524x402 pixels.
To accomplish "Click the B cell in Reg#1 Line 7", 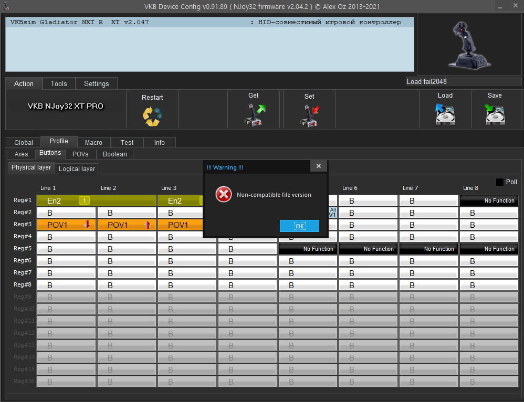I will pyautogui.click(x=429, y=200).
